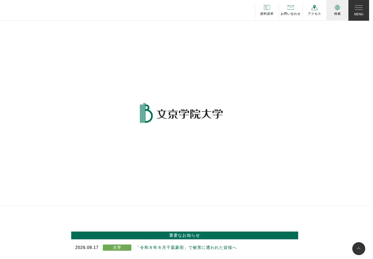Click the 文京学院大学 logo

point(181,113)
